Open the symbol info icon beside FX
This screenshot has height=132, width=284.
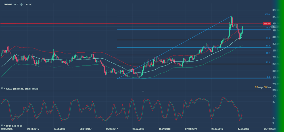21,5
